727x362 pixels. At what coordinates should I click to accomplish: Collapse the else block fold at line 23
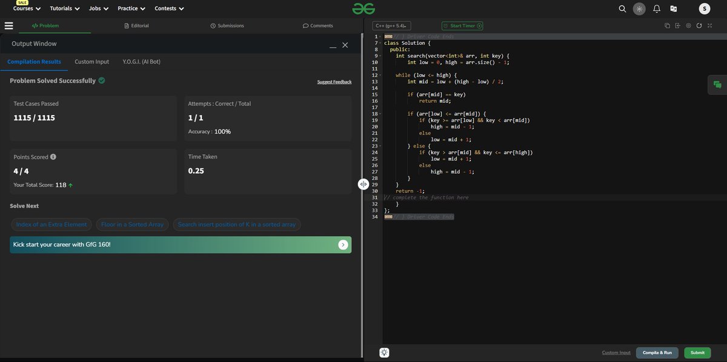click(x=380, y=146)
